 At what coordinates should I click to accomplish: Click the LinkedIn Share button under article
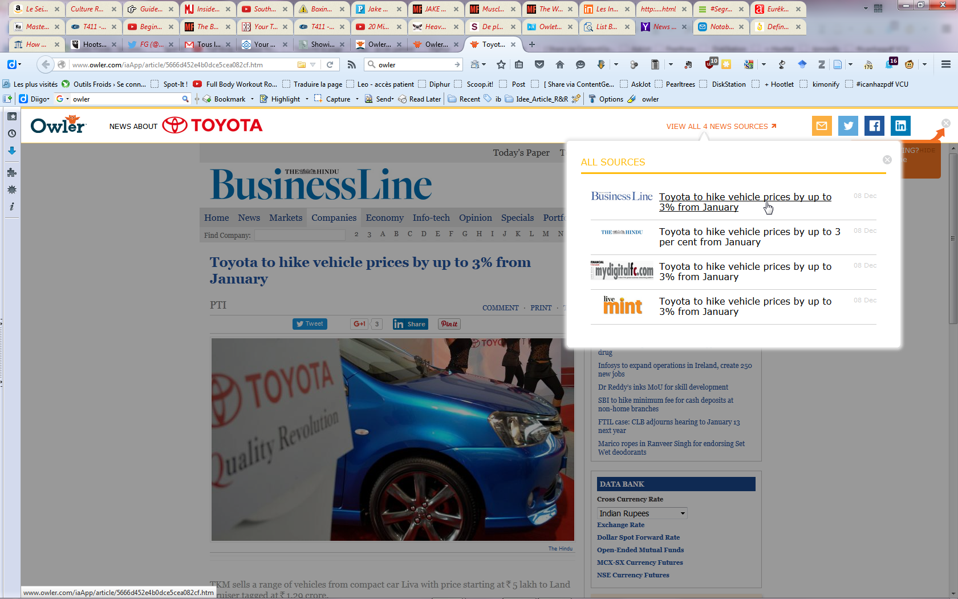click(410, 323)
